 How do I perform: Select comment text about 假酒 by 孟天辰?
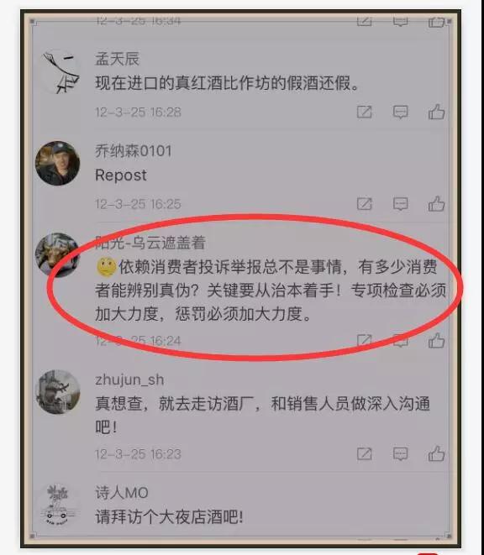coord(227,83)
